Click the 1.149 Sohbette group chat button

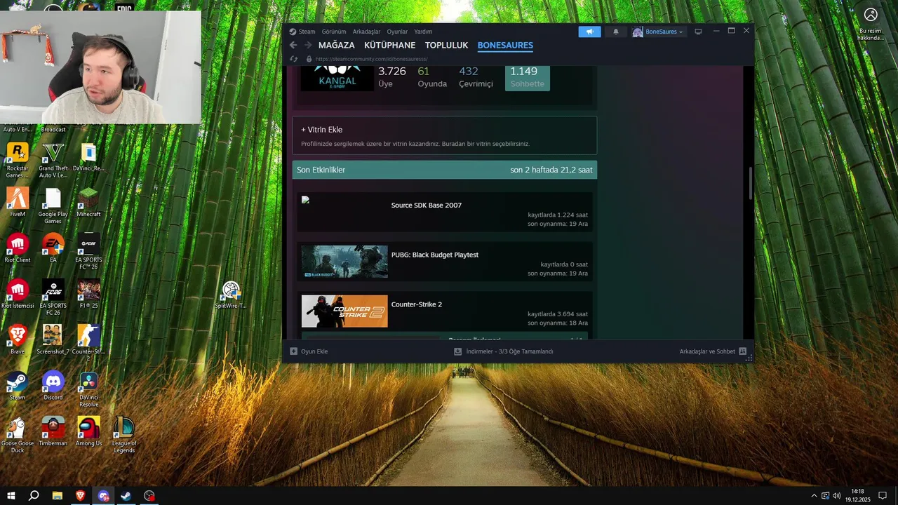click(528, 77)
